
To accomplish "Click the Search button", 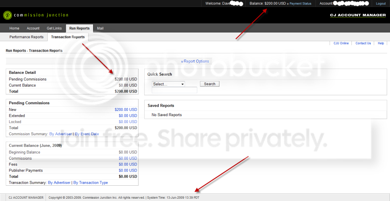I will 210,84.
